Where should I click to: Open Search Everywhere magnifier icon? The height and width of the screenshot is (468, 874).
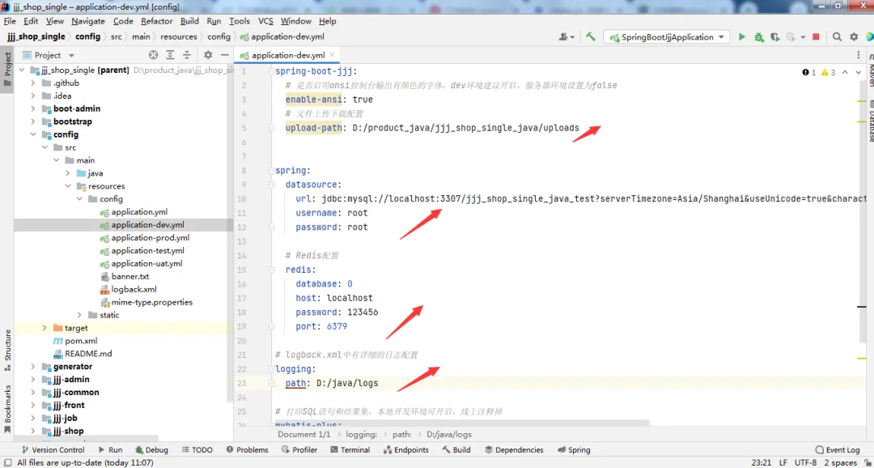tap(837, 37)
